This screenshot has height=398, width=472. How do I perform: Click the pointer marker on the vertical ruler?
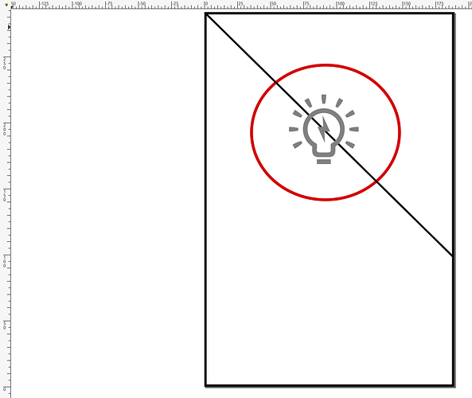[9, 27]
